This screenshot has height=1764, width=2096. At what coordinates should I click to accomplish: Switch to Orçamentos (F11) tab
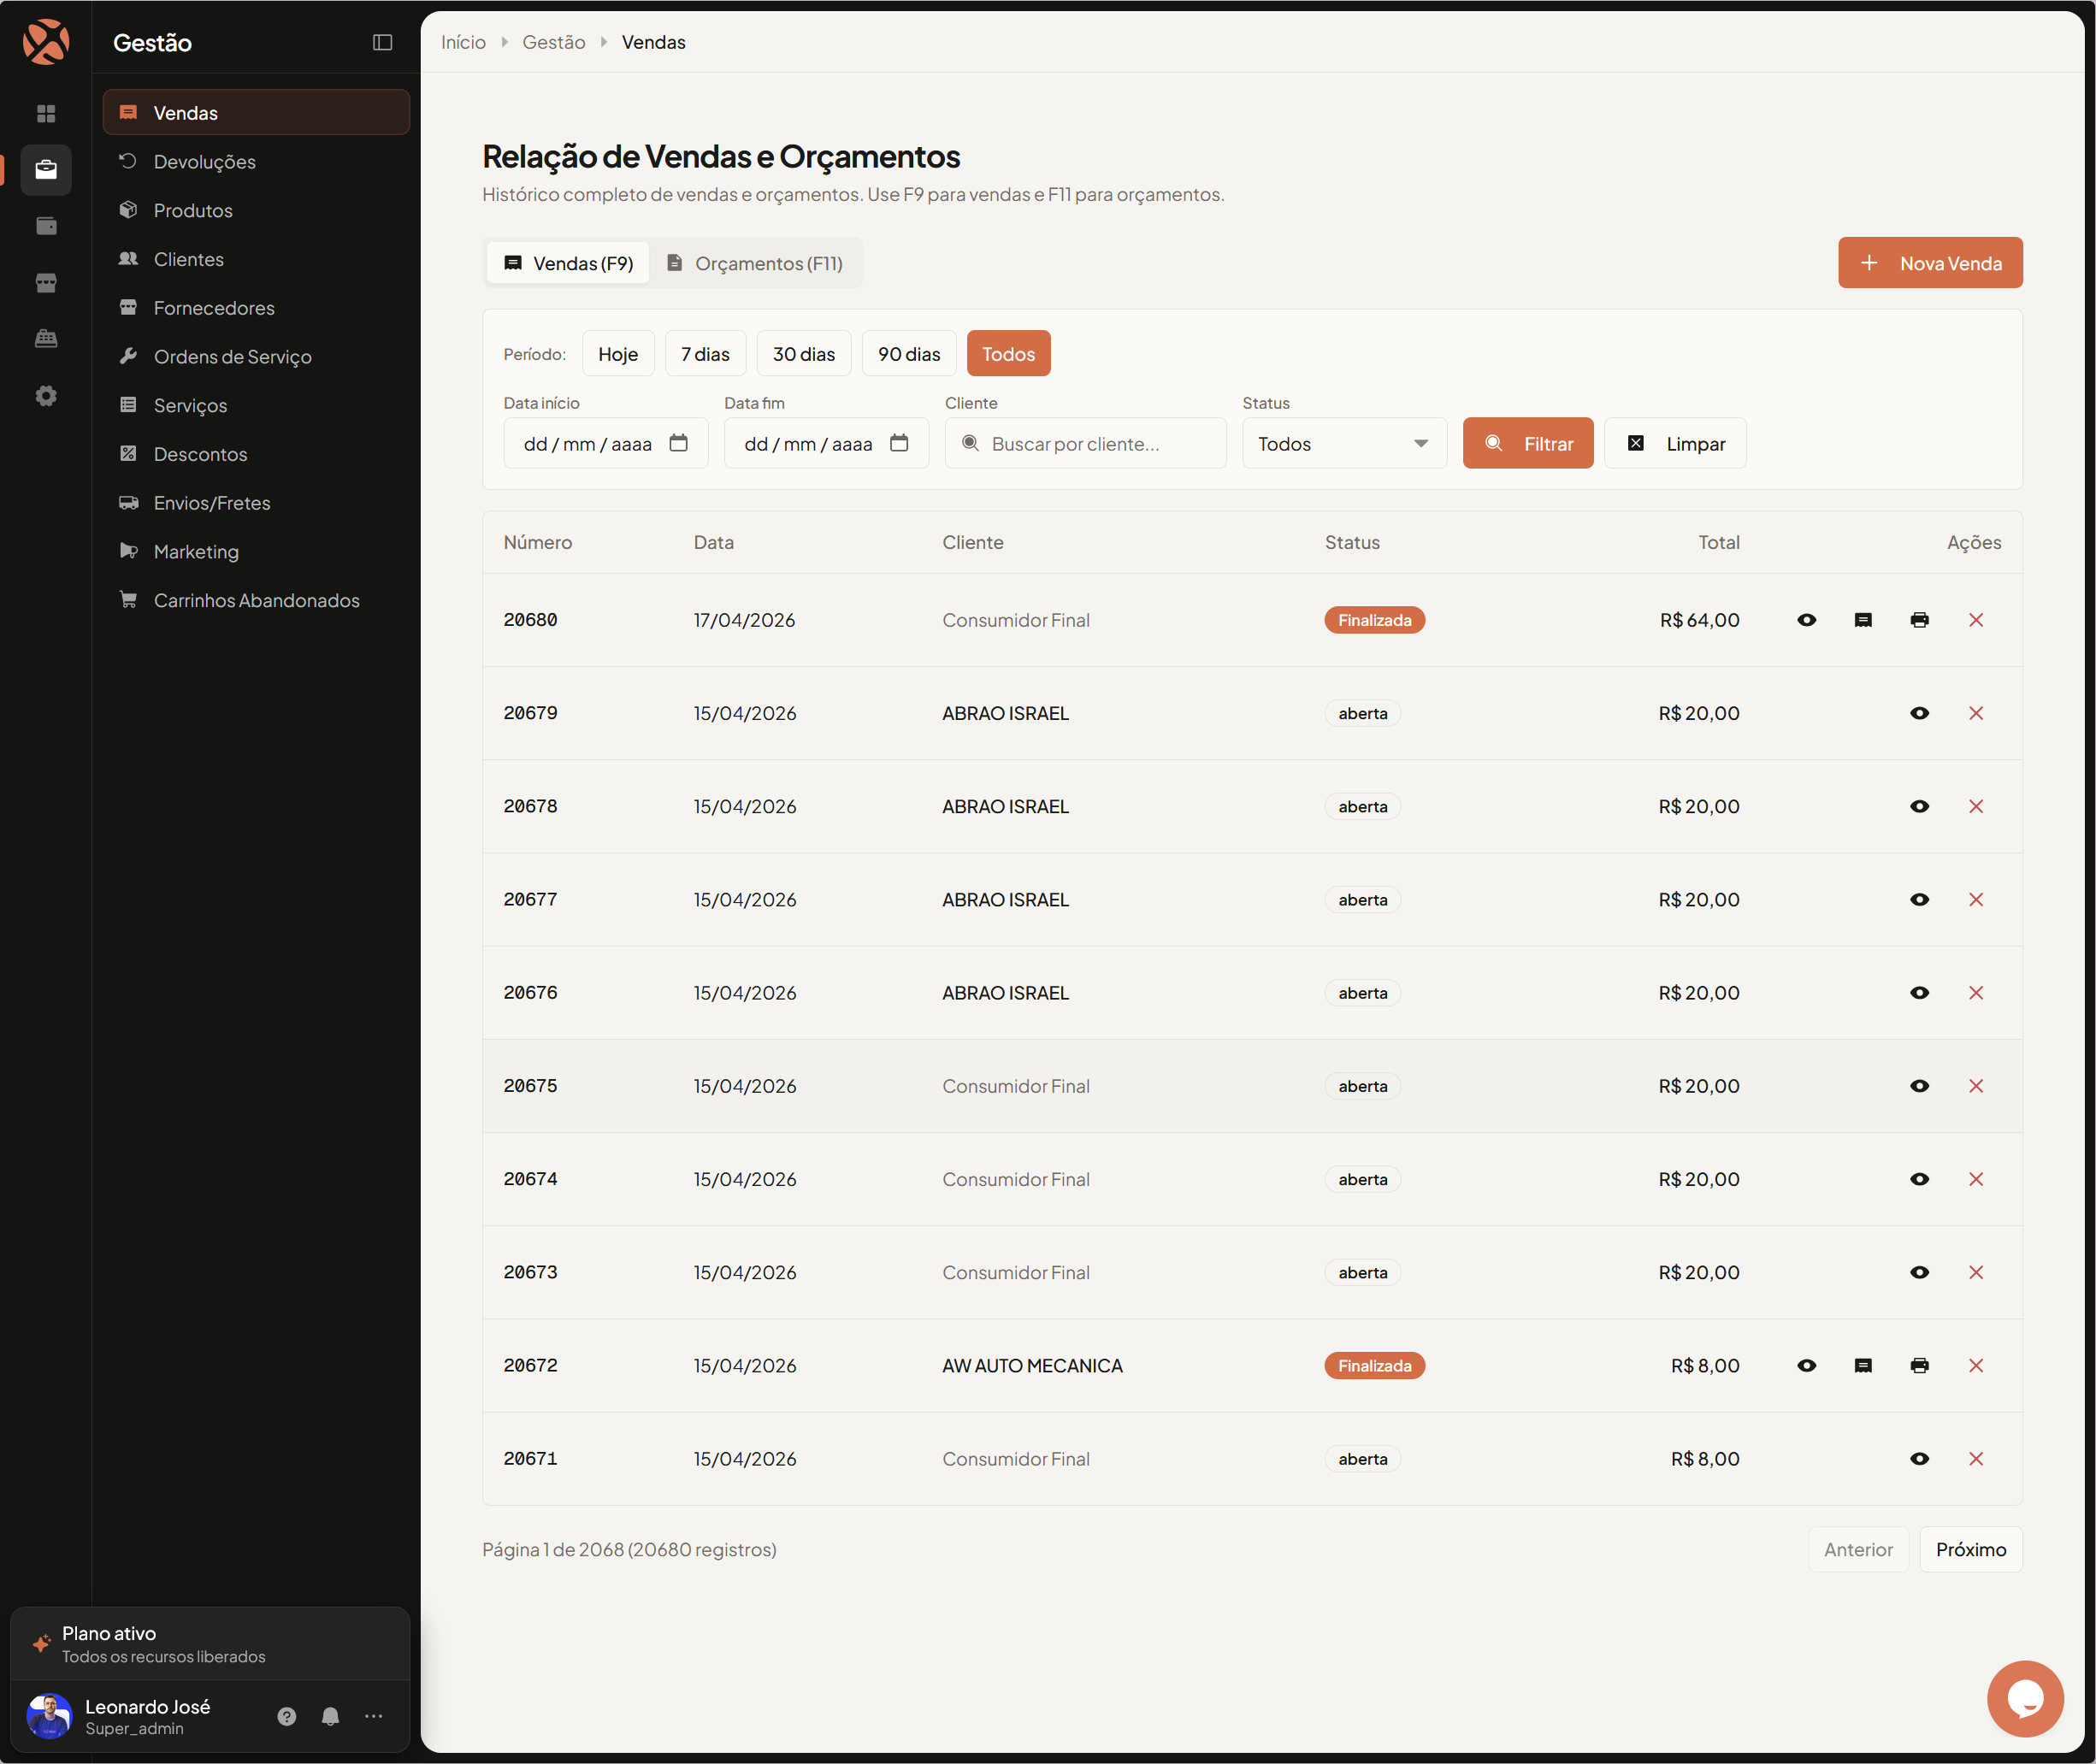coord(755,263)
